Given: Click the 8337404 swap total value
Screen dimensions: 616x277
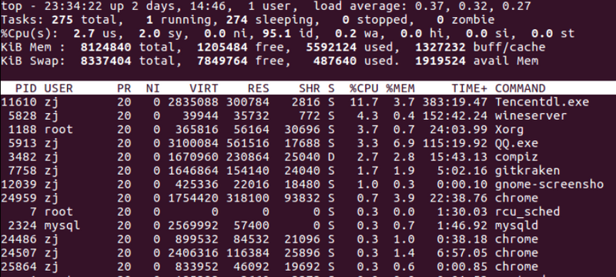Looking at the screenshot, I should click(105, 61).
